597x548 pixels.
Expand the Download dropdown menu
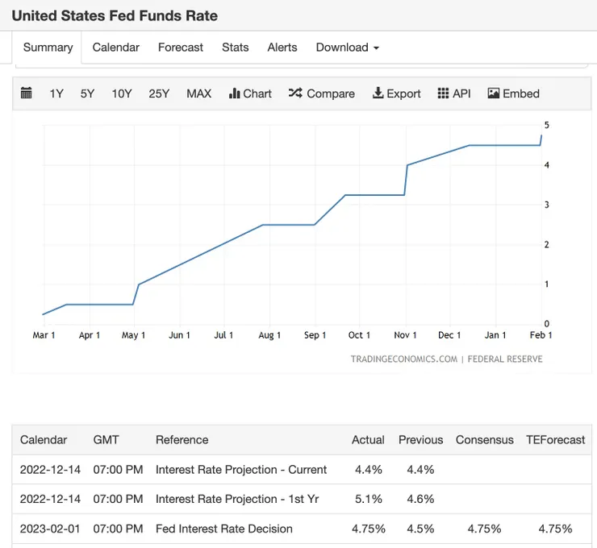pos(347,48)
